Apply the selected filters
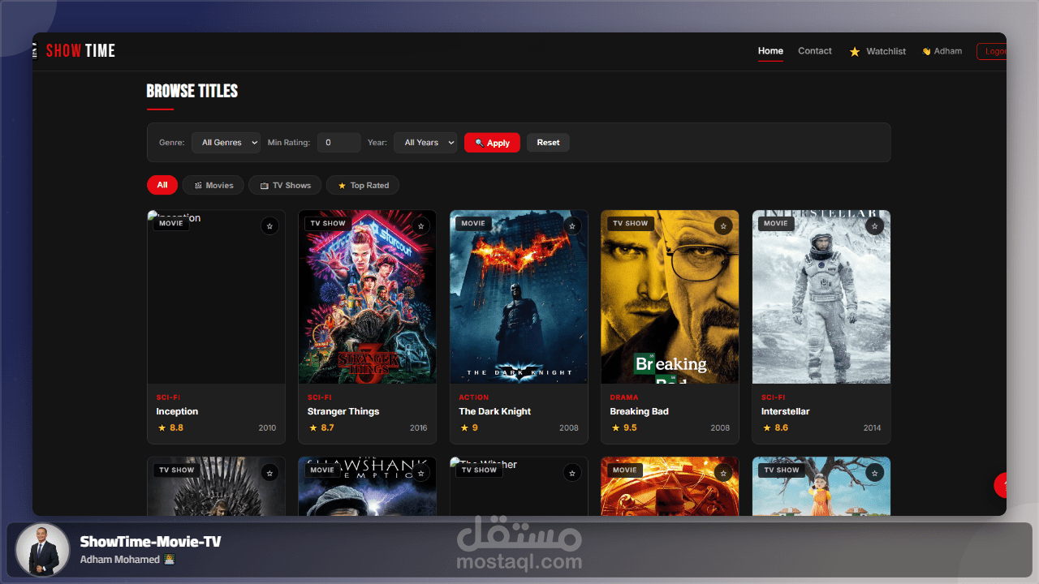The height and width of the screenshot is (584, 1039). [492, 143]
